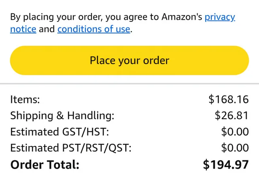The width and height of the screenshot is (259, 182).
Task: Click the Shipping & Handling label
Action: coord(62,116)
